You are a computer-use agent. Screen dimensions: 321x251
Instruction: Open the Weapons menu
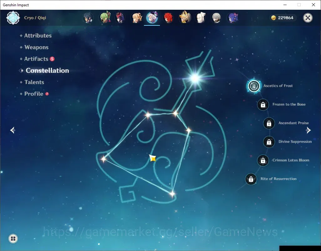point(36,47)
